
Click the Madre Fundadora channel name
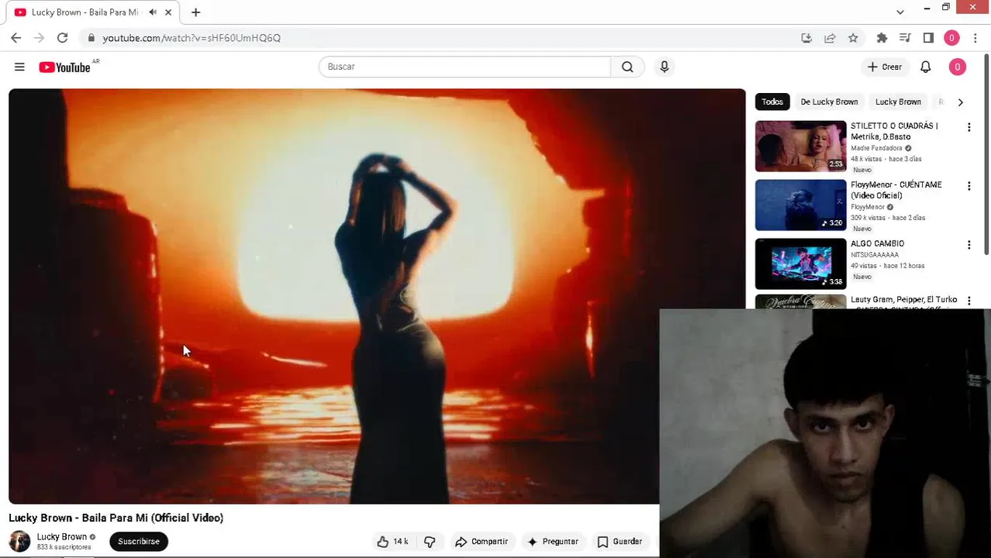876,148
